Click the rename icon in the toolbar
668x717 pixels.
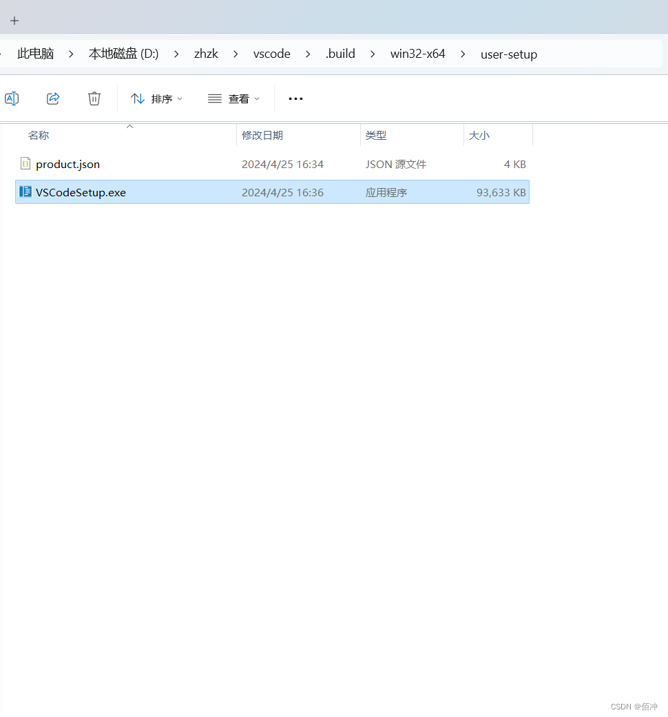point(12,98)
